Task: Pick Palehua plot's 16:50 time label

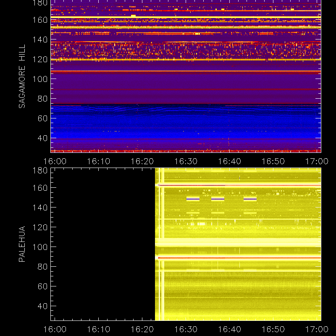Action: [x=273, y=329]
